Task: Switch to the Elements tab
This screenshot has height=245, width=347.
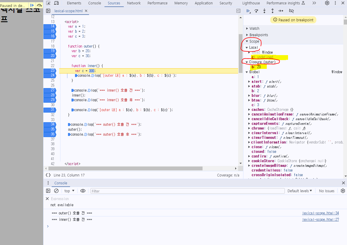Action: 74,3
